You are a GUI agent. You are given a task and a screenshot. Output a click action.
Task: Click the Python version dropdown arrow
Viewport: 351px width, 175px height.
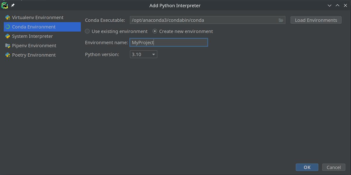coord(153,54)
